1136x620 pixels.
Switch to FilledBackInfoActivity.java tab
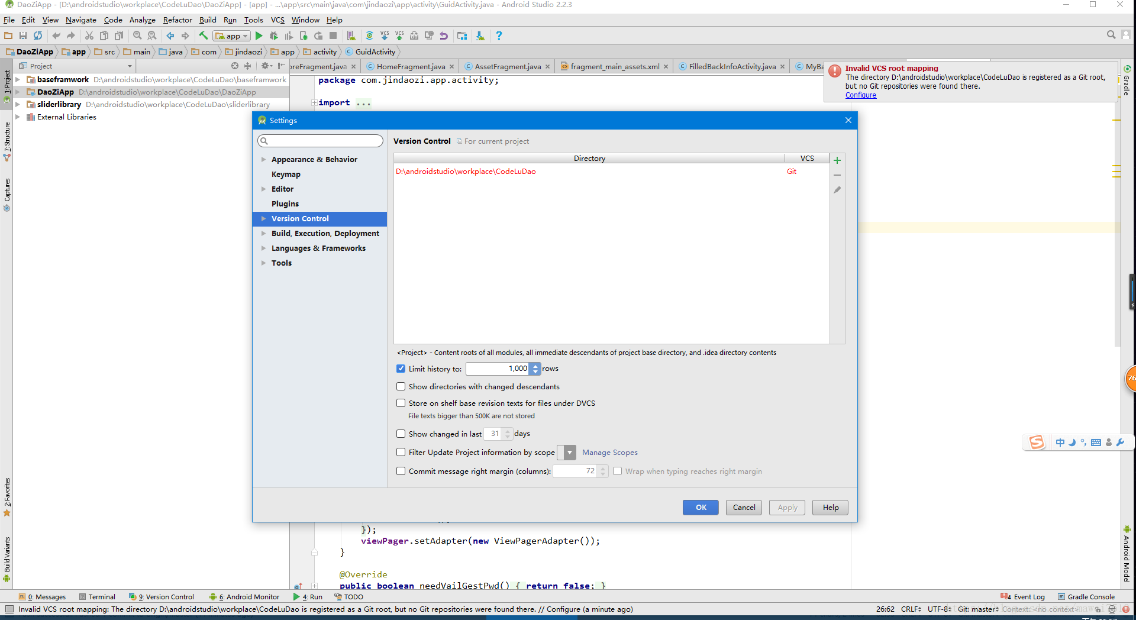(732, 66)
